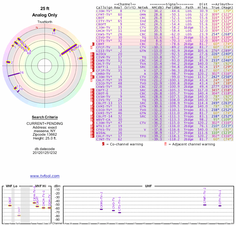Image resolution: width=236 pixels, height=226 pixels.
Task: Click the faded CBMT marker in the VHF Lo chart
Action: coord(19,215)
